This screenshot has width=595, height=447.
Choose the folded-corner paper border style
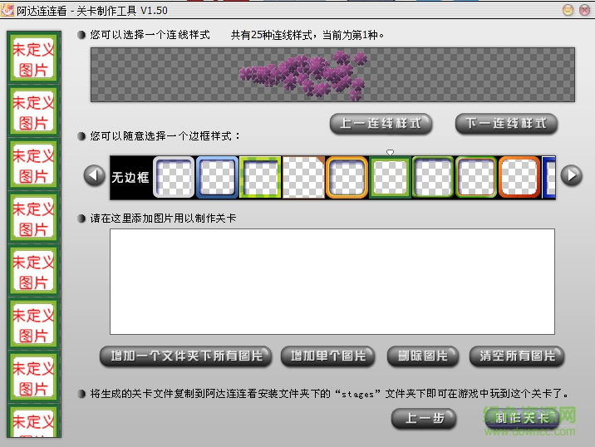(303, 177)
